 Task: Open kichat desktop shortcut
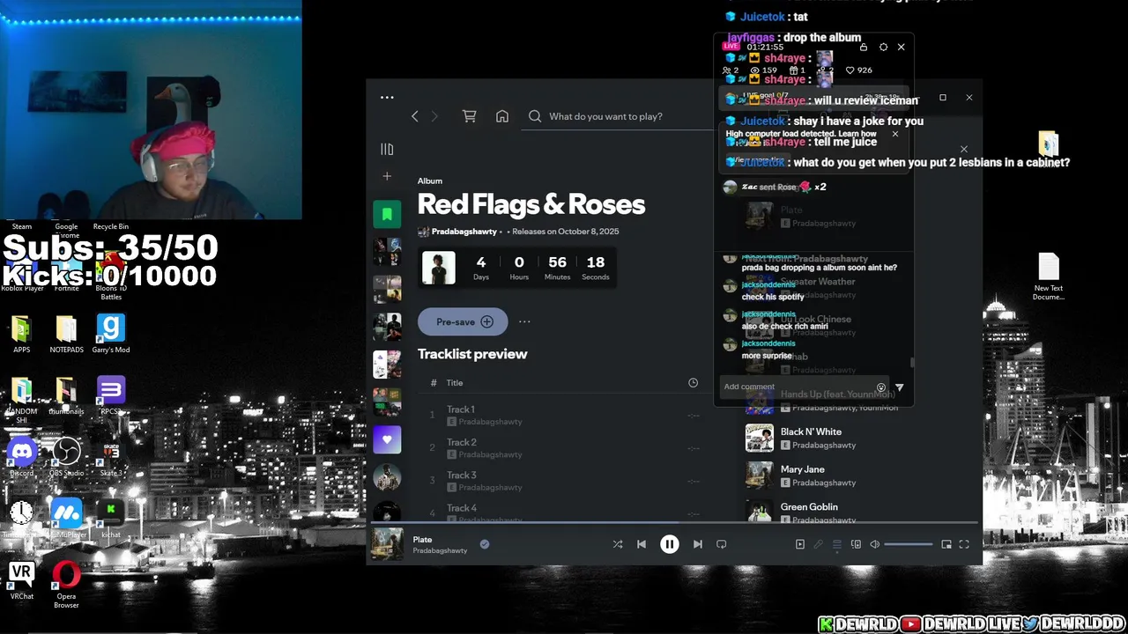tap(111, 518)
